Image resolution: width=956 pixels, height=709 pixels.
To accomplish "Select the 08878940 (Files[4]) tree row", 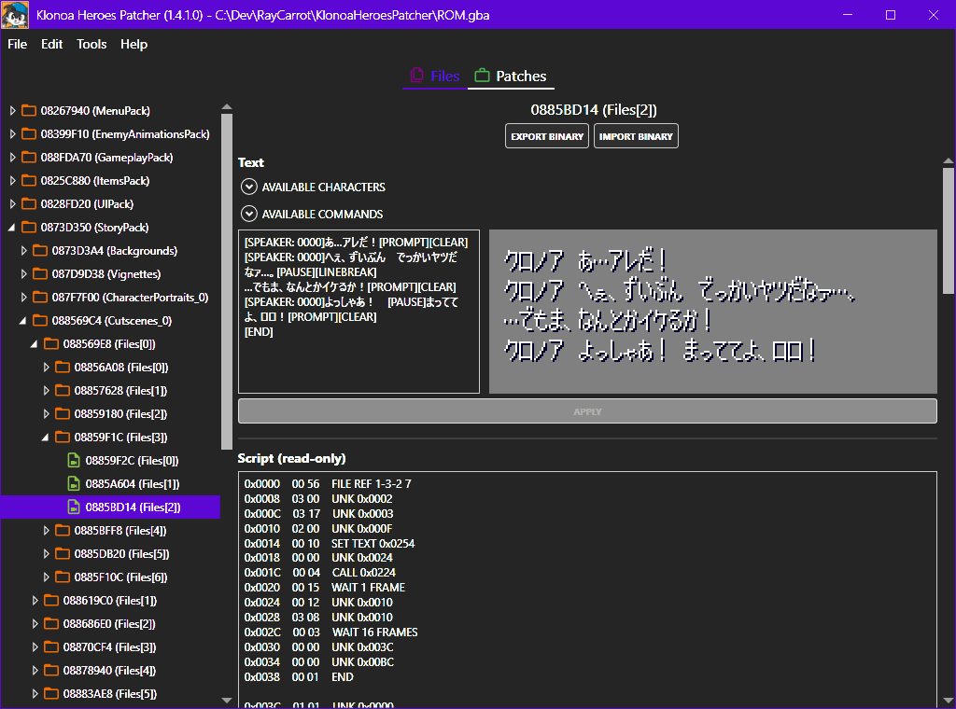I will (110, 670).
